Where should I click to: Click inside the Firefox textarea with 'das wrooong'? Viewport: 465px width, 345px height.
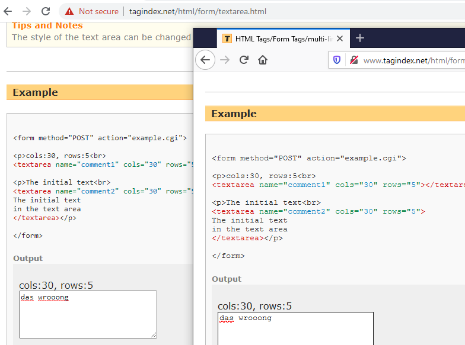click(295, 328)
